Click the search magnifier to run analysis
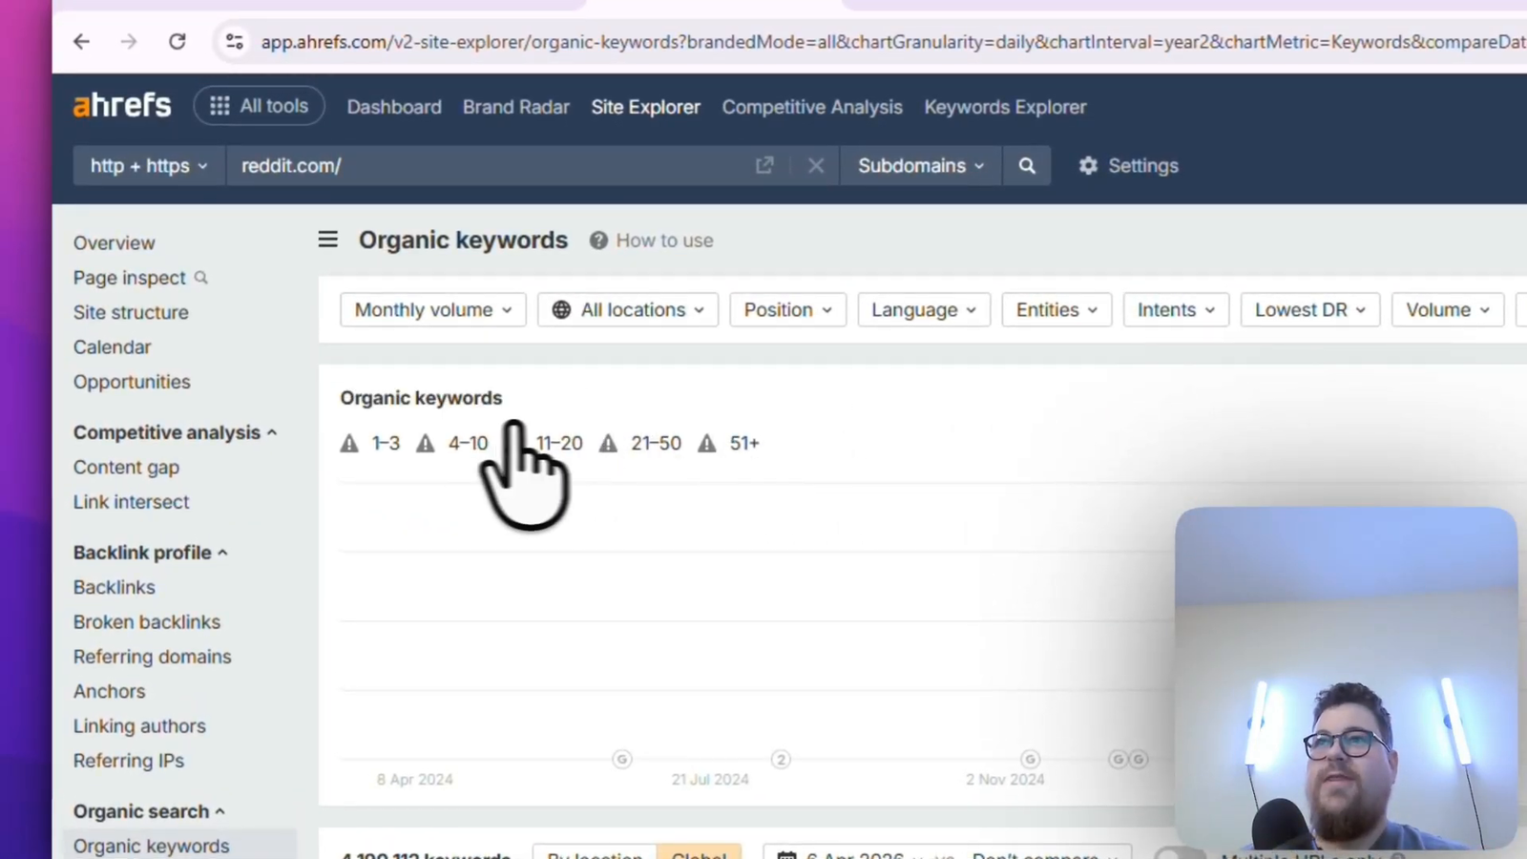 (x=1027, y=165)
